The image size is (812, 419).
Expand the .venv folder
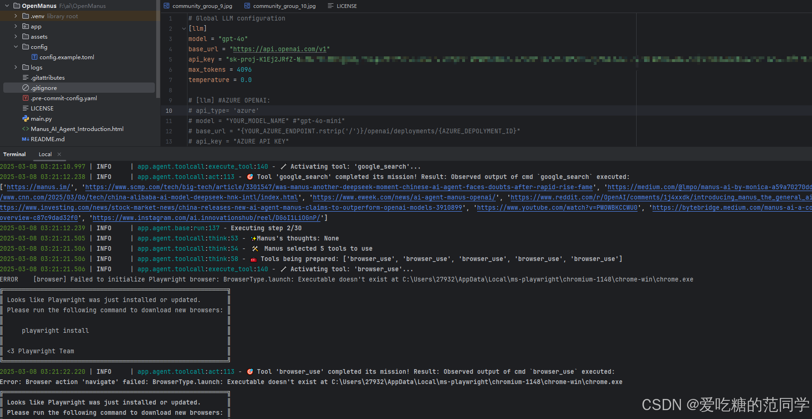pyautogui.click(x=16, y=16)
